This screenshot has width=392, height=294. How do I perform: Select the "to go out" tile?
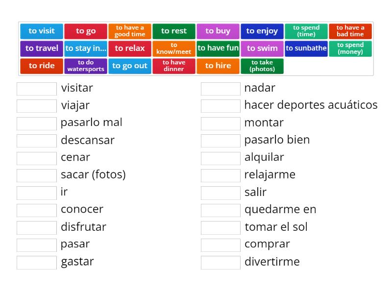tap(129, 66)
